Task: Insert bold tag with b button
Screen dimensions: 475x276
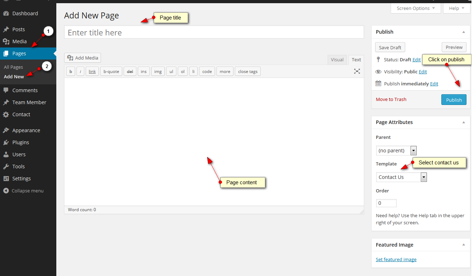Action: click(x=70, y=71)
